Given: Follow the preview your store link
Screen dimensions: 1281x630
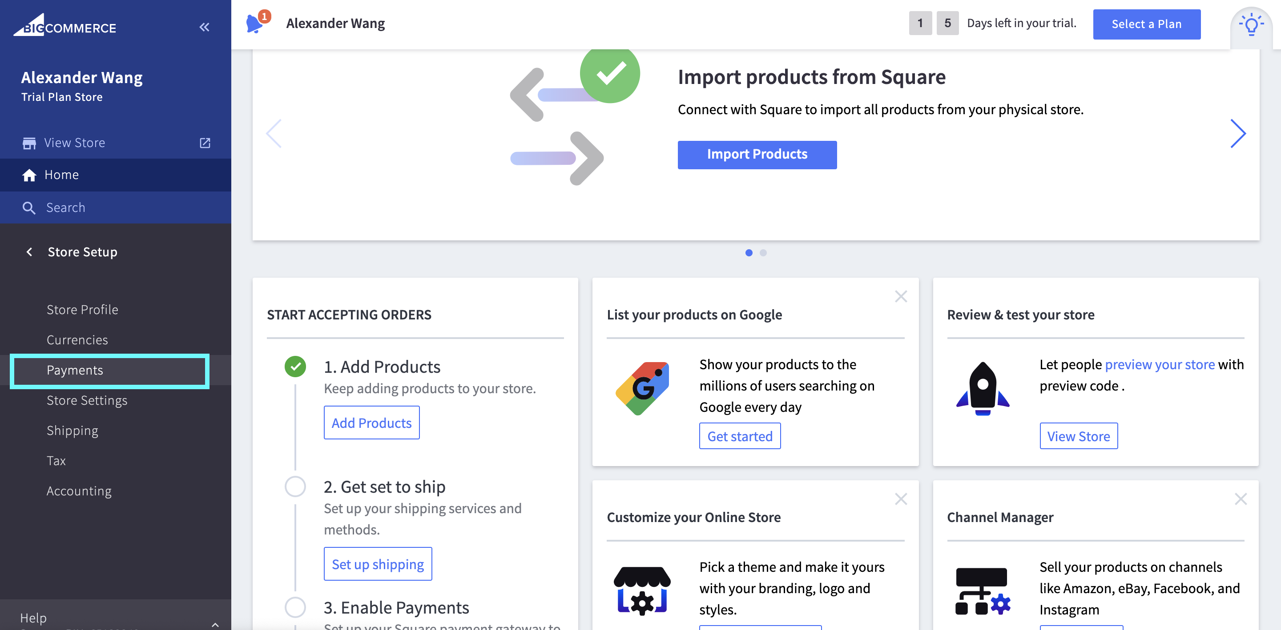Looking at the screenshot, I should point(1159,364).
